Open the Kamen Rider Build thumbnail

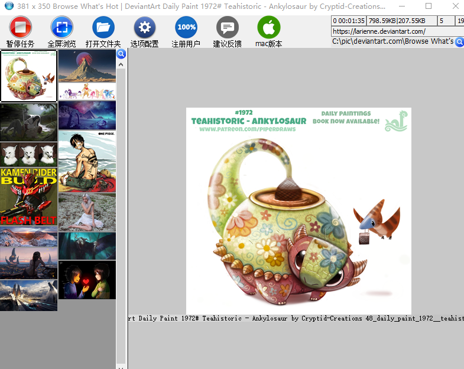(x=28, y=197)
